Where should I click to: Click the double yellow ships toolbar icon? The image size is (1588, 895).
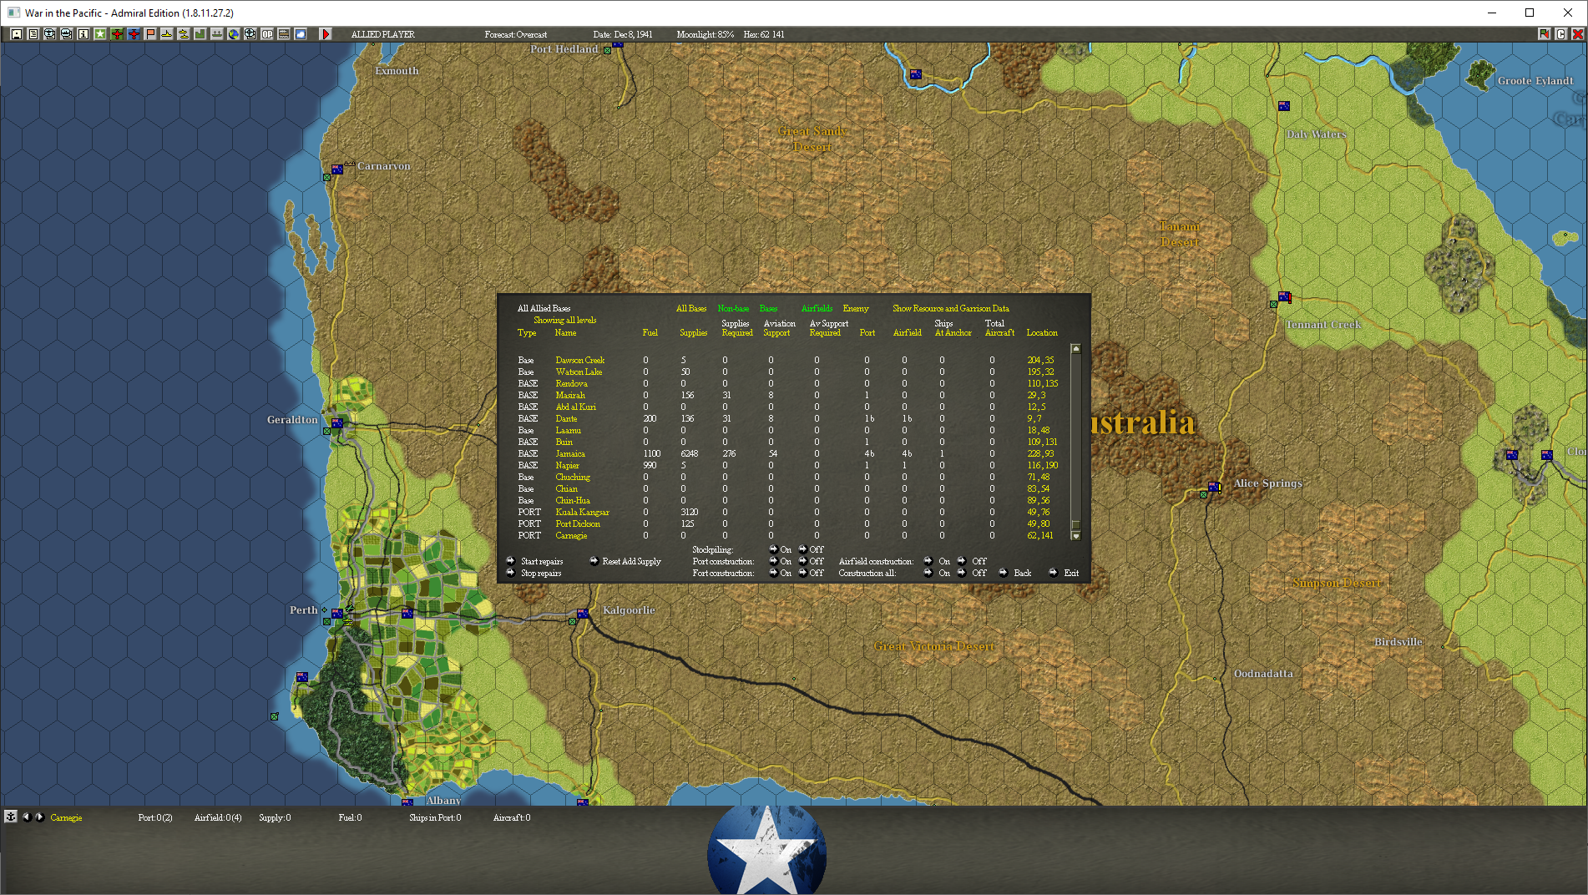[x=184, y=34]
